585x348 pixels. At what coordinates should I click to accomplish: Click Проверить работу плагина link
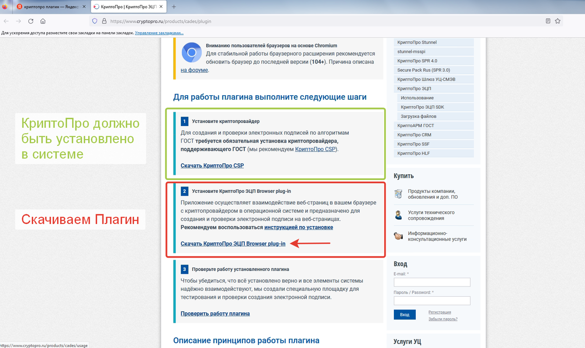[x=215, y=313]
